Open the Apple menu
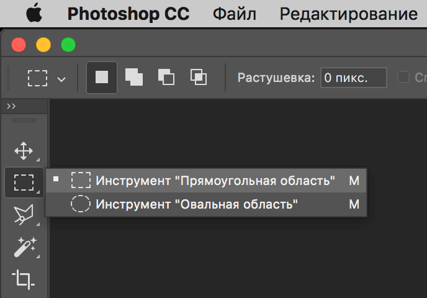 (x=34, y=14)
